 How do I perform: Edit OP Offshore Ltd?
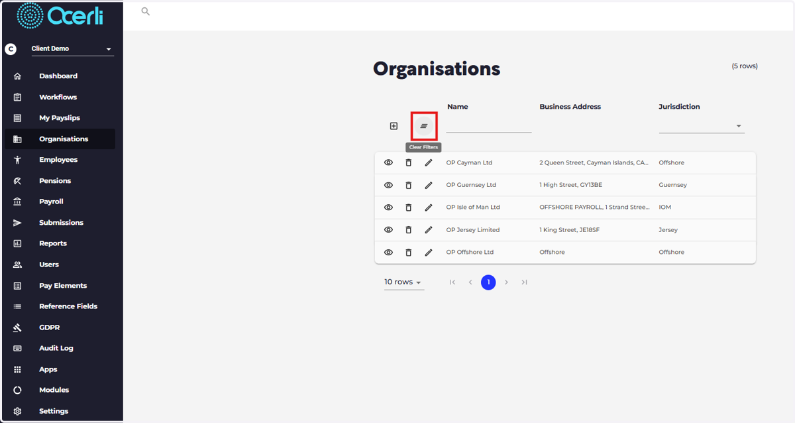click(x=429, y=253)
